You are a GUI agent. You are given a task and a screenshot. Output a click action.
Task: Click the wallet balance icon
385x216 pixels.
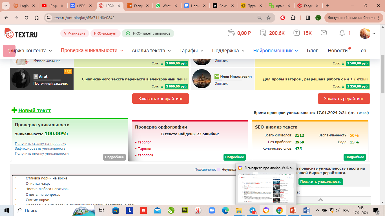231,33
